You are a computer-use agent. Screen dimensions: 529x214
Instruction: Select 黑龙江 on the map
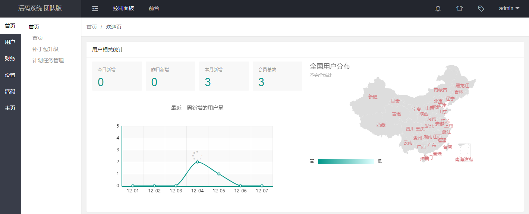tap(462, 85)
